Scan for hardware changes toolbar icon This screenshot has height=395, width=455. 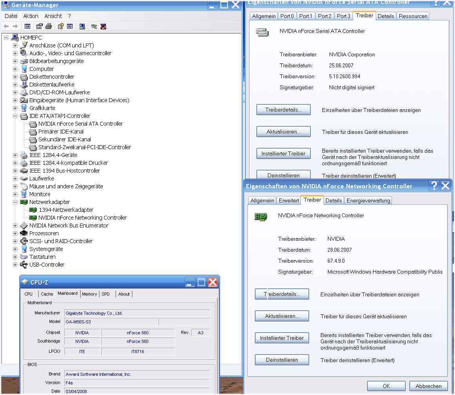(82, 26)
